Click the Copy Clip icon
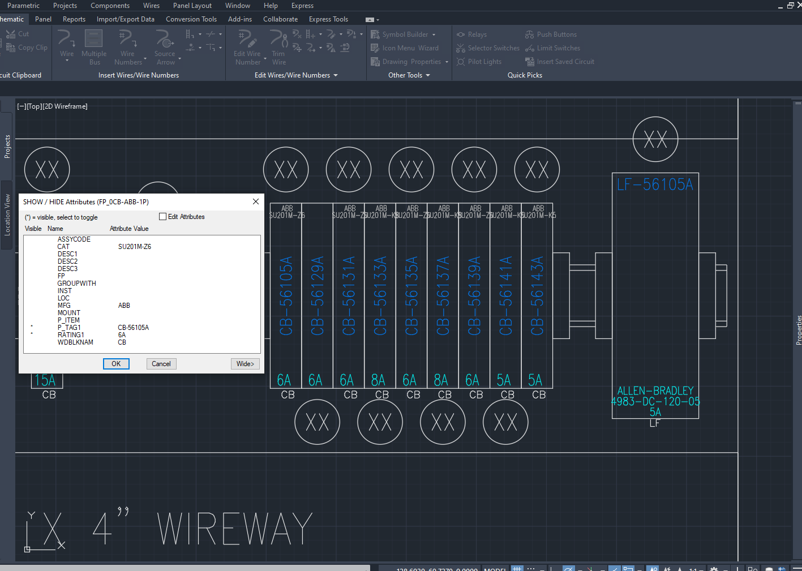This screenshot has width=802, height=571. click(x=11, y=48)
